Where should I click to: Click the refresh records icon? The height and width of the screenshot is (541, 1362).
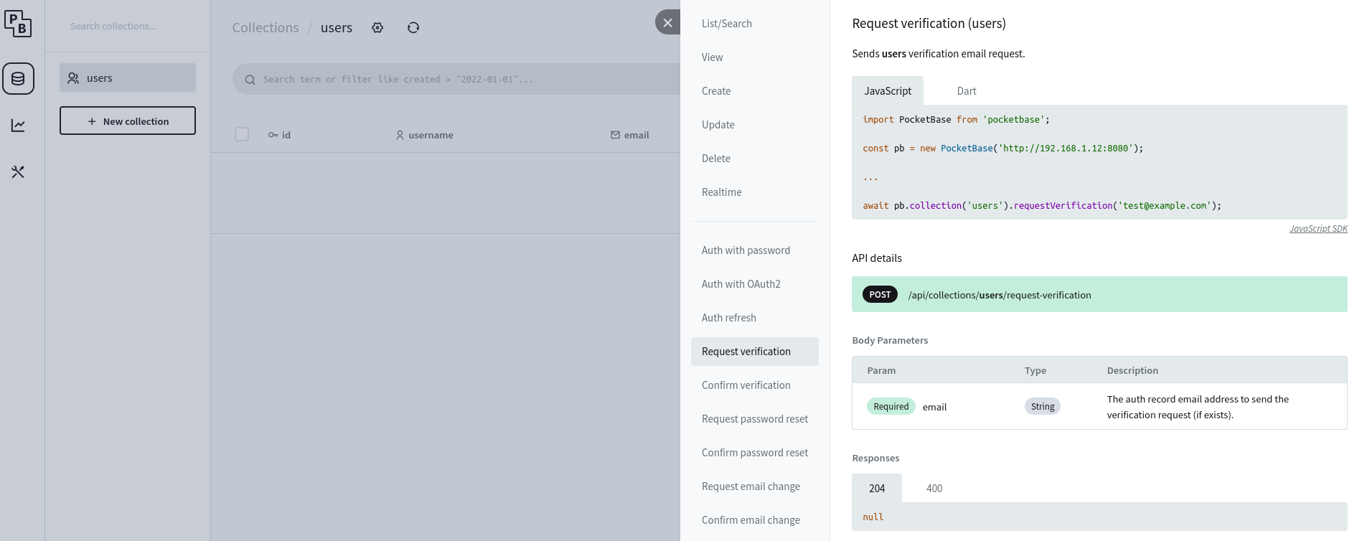[x=413, y=28]
